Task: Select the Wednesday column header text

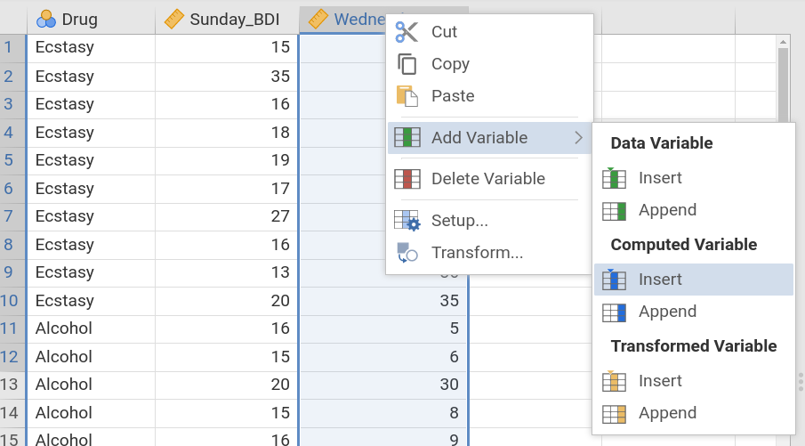Action: [x=359, y=19]
